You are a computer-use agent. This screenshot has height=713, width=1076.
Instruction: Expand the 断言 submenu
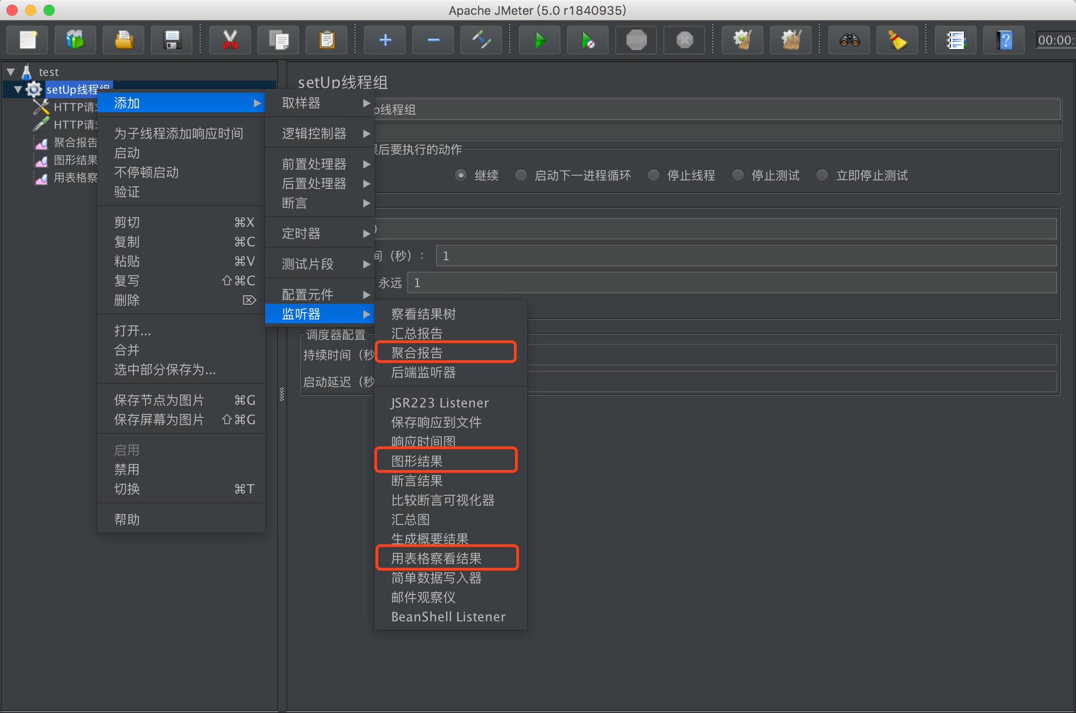pos(320,203)
